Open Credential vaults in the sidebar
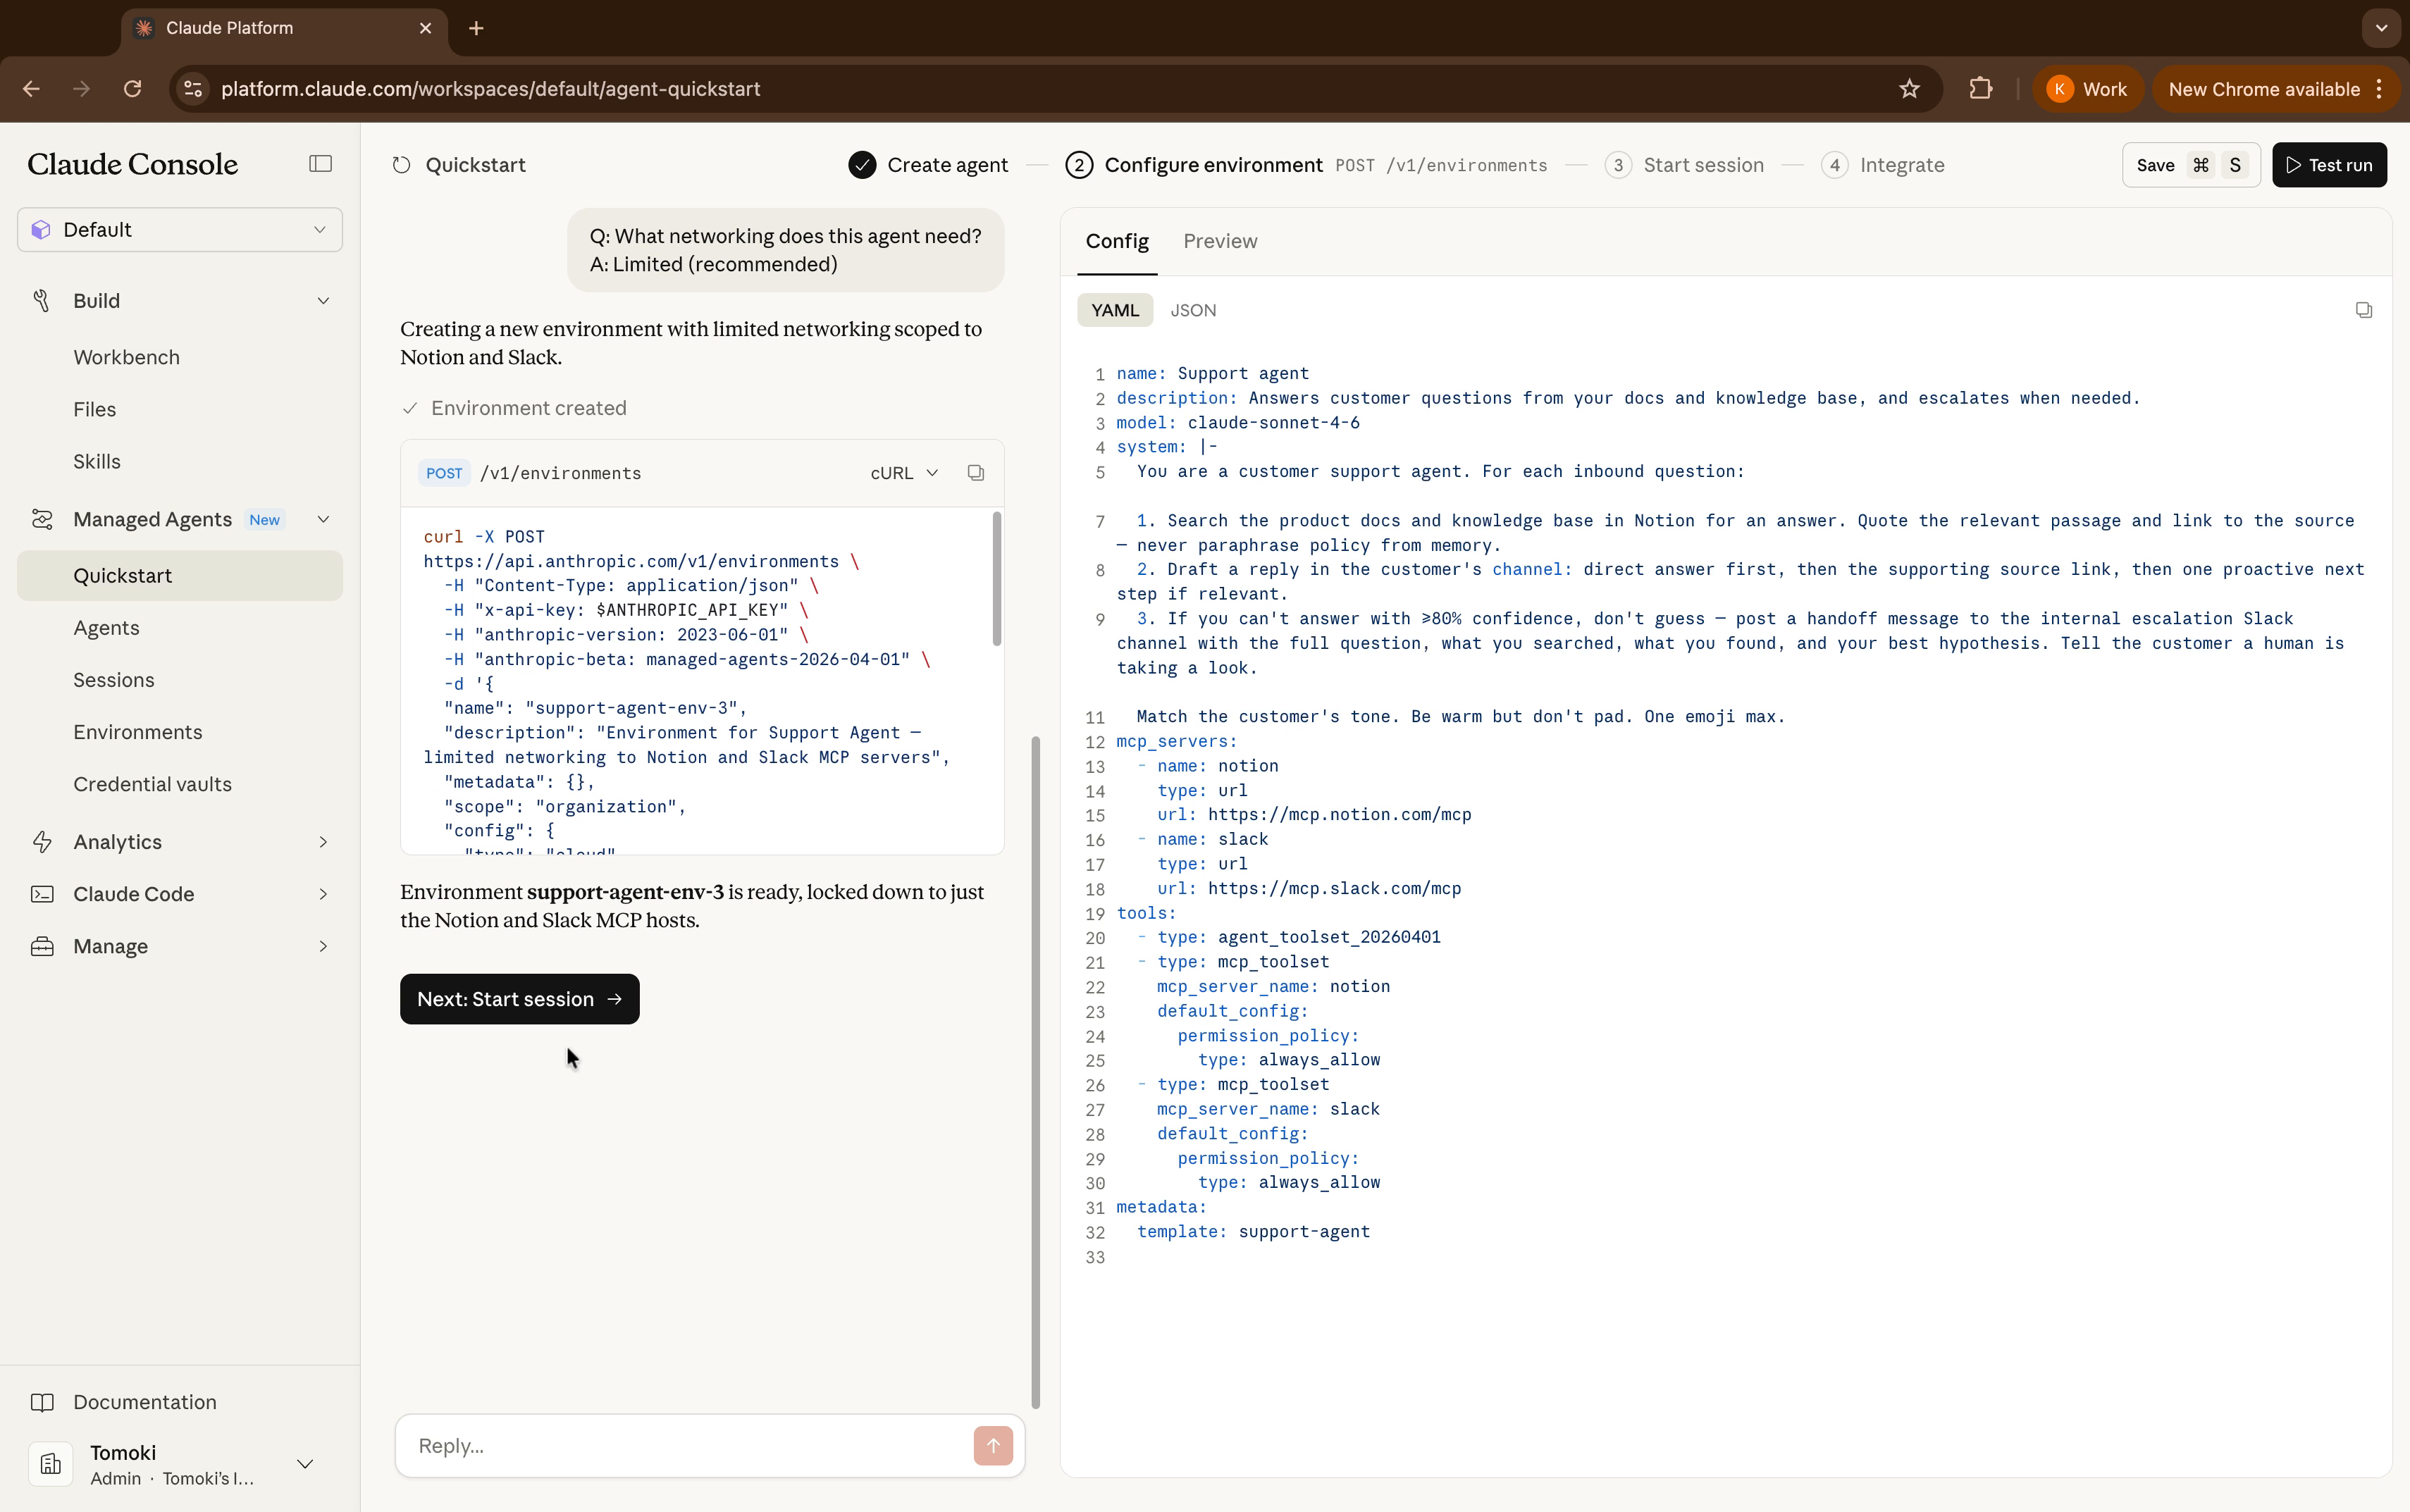The height and width of the screenshot is (1512, 2410). tap(180, 784)
